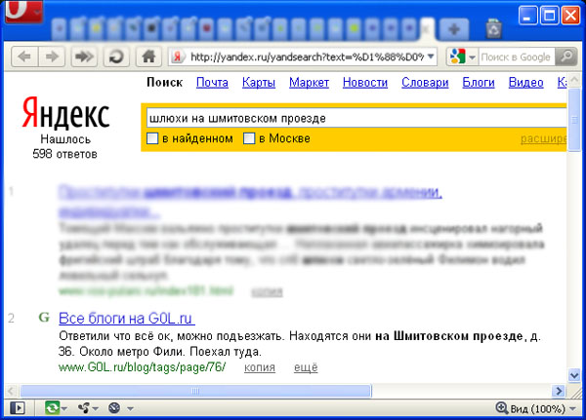Enable the "в Москве" checkbox
Image resolution: width=586 pixels, height=420 pixels.
[x=249, y=138]
